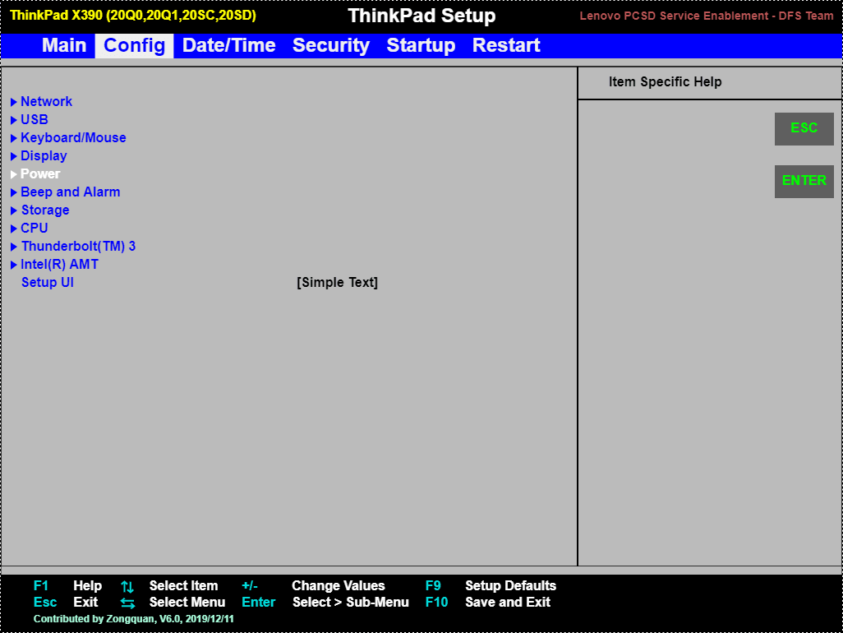Image resolution: width=843 pixels, height=633 pixels.
Task: Go to the Security tab
Action: click(331, 45)
